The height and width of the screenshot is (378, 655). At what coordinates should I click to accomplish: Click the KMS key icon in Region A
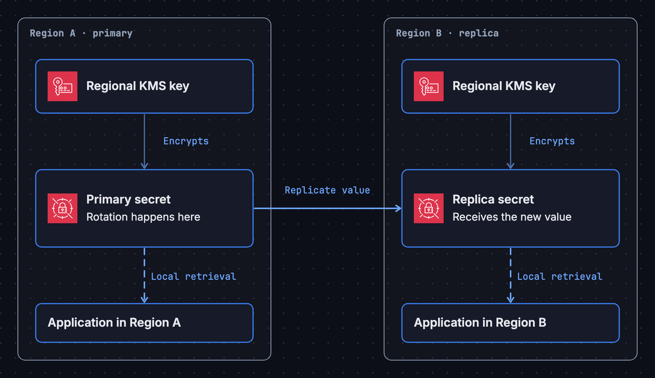point(63,86)
